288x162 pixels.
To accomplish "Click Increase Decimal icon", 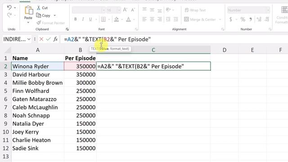I will coord(259,19).
